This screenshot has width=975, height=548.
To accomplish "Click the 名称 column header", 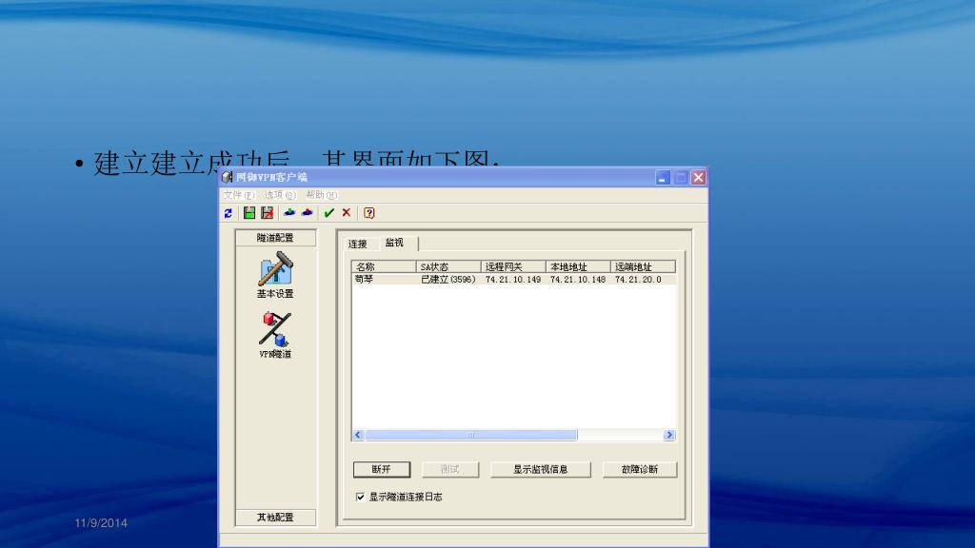I will pos(384,266).
